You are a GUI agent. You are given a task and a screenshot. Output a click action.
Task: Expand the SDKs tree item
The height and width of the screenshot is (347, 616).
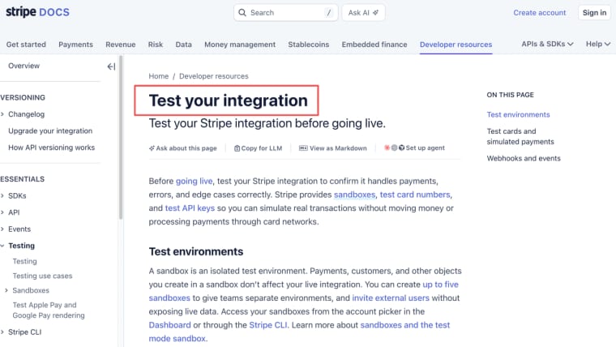[2, 195]
